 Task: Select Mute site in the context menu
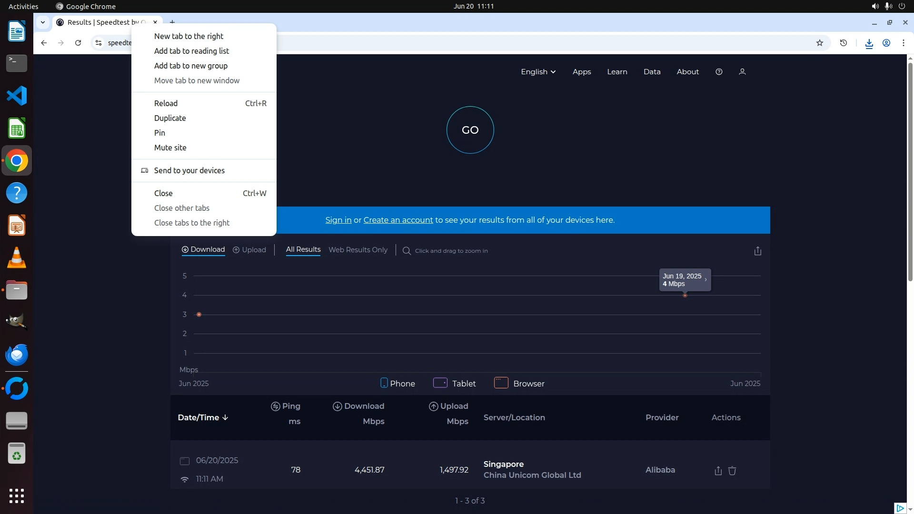pyautogui.click(x=170, y=148)
